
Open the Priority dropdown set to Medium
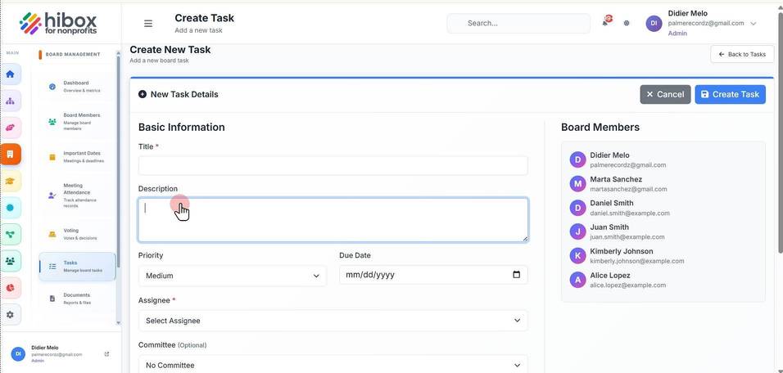coord(233,276)
